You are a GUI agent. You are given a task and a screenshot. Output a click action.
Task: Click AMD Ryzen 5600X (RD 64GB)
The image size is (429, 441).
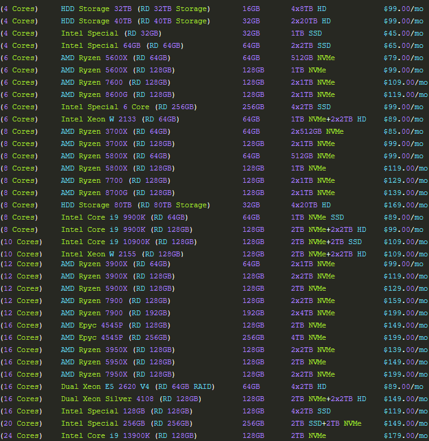116,58
